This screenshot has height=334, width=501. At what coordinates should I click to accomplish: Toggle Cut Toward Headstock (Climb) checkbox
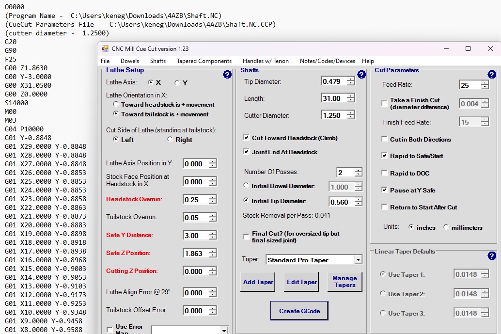[x=246, y=138]
